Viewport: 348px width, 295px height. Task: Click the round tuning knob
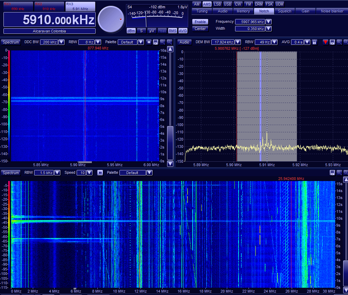tap(111, 19)
